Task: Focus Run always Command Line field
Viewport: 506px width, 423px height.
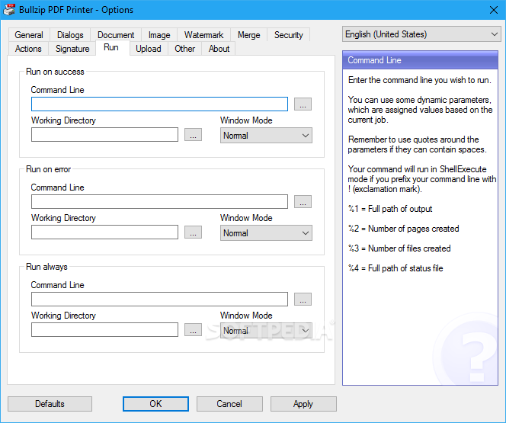Action: 159,299
